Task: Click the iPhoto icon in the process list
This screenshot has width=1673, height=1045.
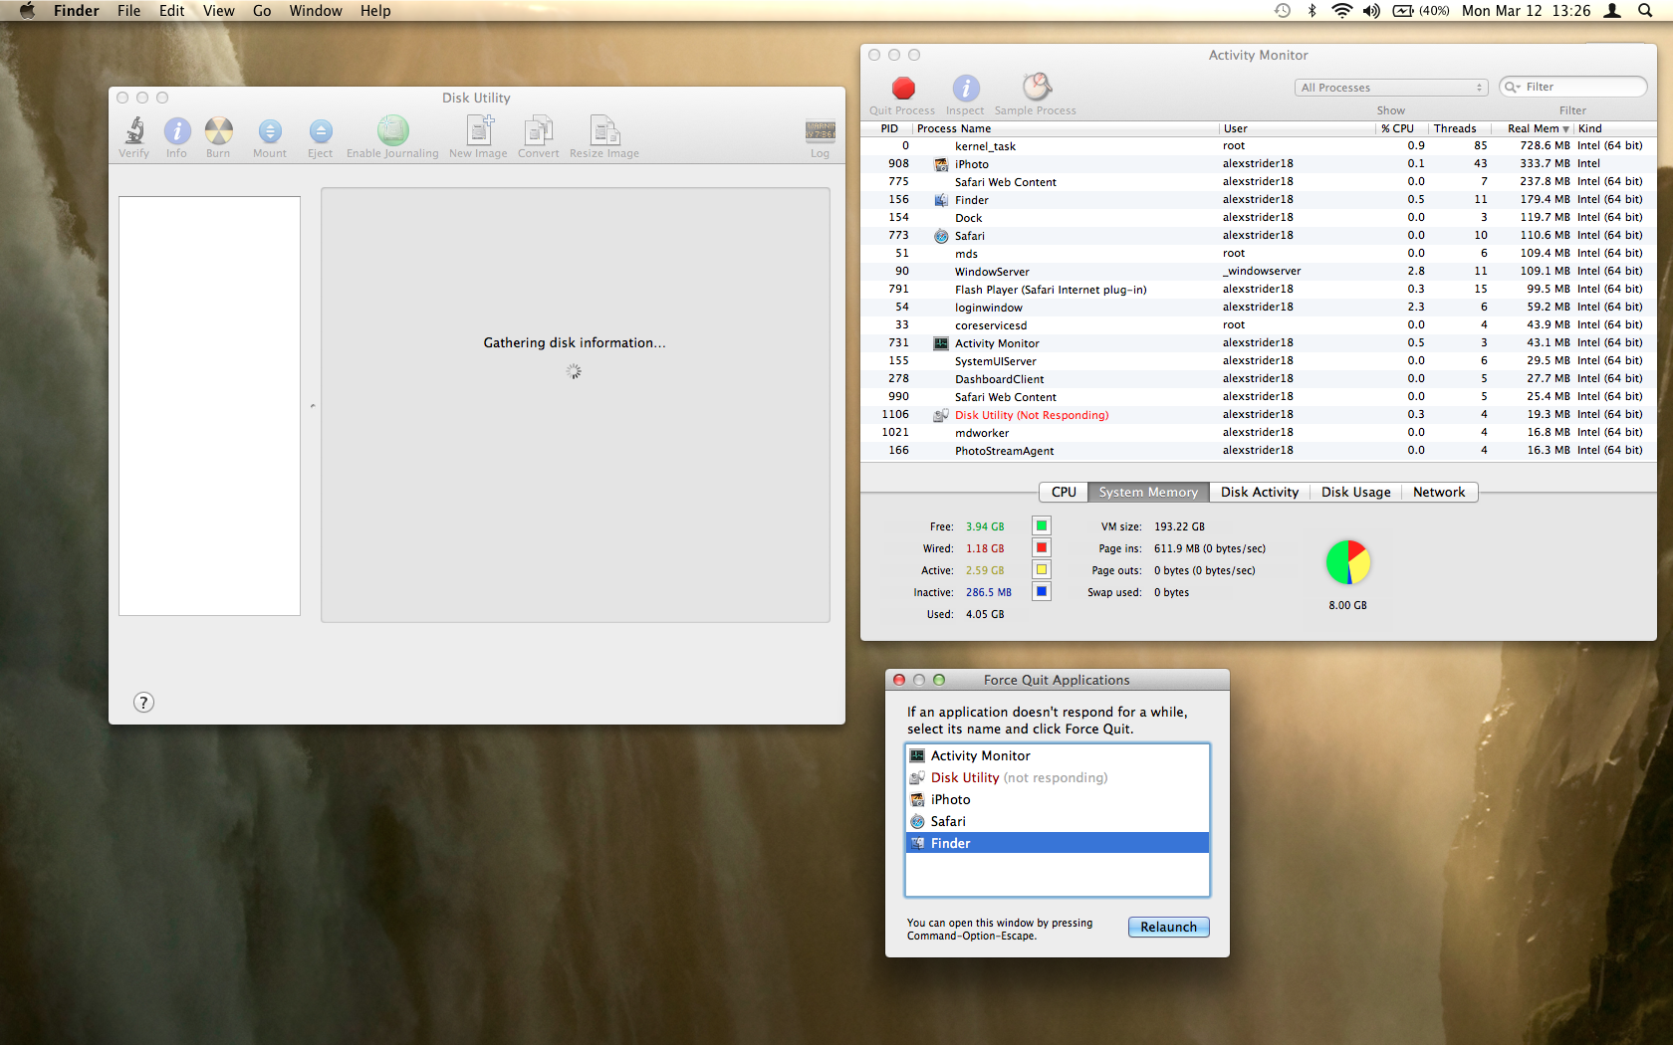Action: pos(940,164)
